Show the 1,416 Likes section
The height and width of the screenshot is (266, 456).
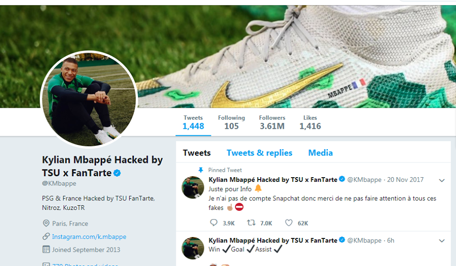[x=310, y=122]
